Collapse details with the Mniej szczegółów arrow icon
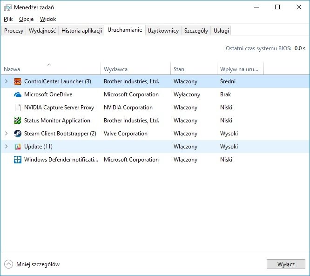310x276 pixels. coord(8,264)
